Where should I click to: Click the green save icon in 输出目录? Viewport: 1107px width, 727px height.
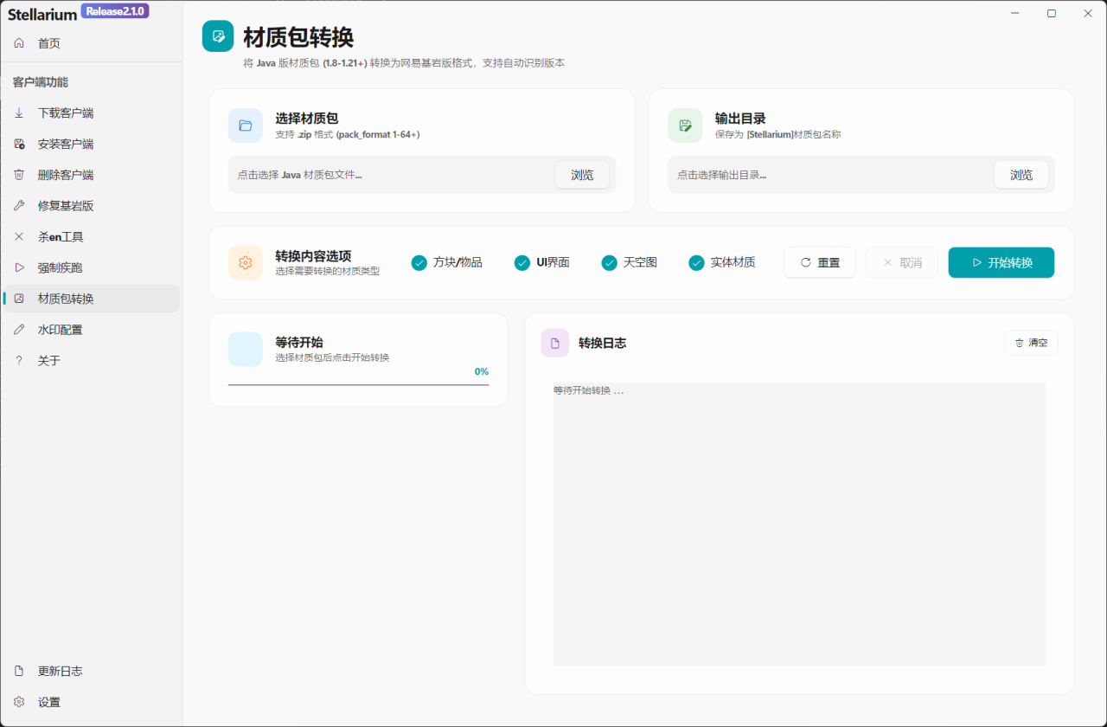(x=685, y=125)
